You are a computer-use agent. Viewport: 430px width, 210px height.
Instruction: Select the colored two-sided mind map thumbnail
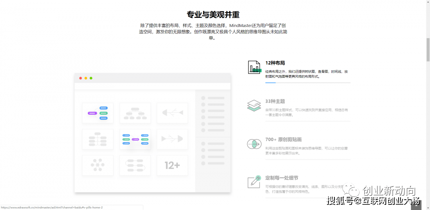(x=135, y=139)
